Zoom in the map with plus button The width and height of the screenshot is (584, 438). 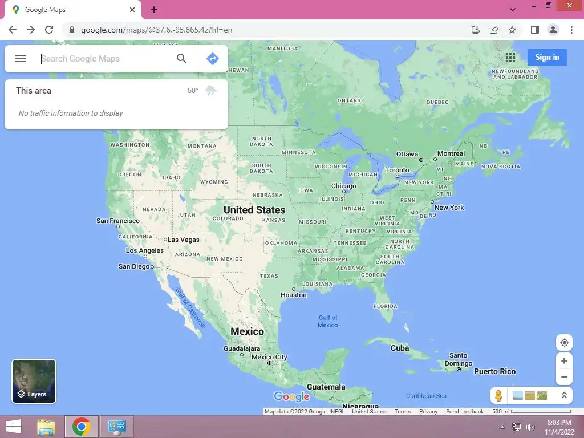[564, 361]
